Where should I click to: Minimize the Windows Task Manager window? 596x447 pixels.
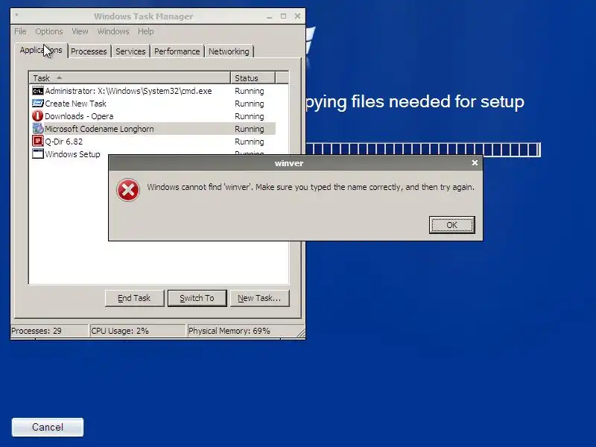pyautogui.click(x=270, y=16)
